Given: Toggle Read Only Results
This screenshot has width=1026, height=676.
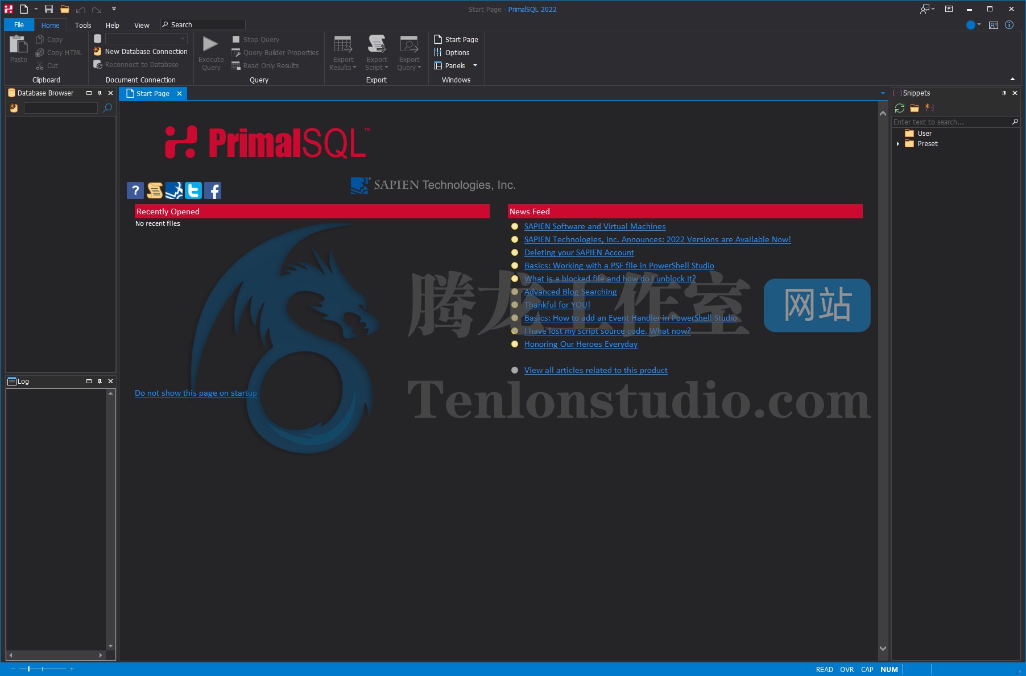Looking at the screenshot, I should click(265, 65).
